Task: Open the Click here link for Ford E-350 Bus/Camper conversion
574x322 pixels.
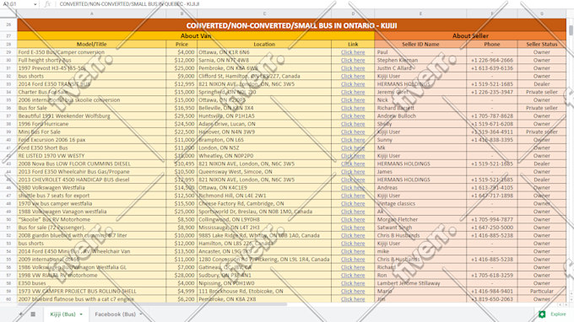Action: pyautogui.click(x=353, y=52)
